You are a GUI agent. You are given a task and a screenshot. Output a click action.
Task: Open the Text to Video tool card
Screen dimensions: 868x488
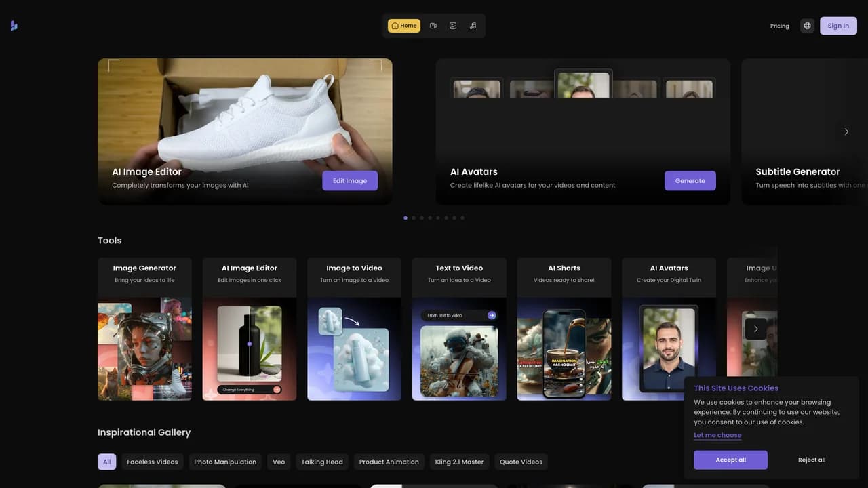459,329
